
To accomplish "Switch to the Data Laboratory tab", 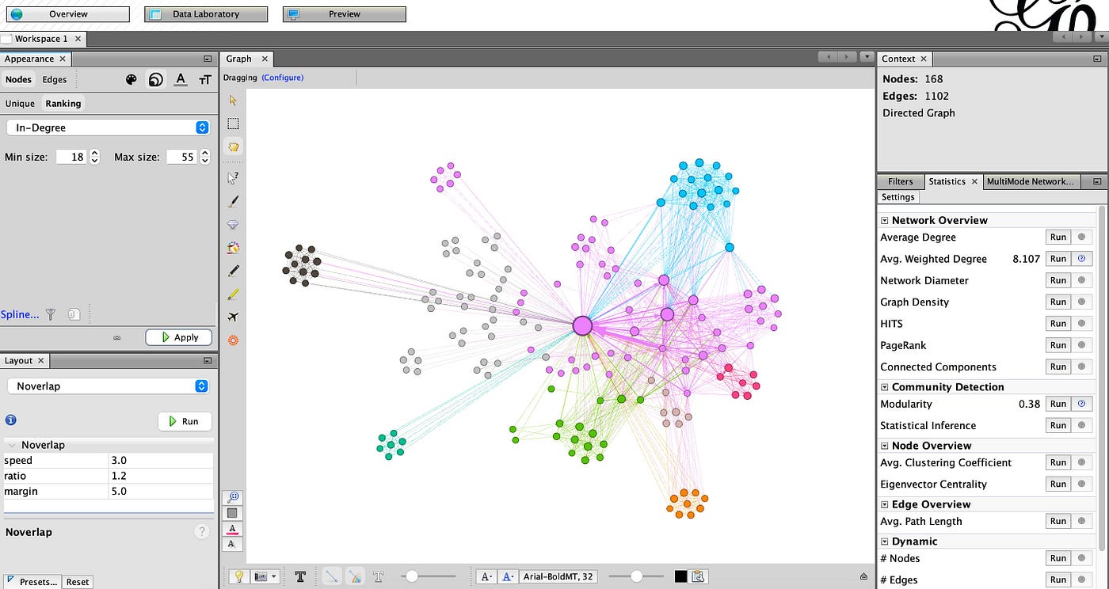I will click(206, 14).
